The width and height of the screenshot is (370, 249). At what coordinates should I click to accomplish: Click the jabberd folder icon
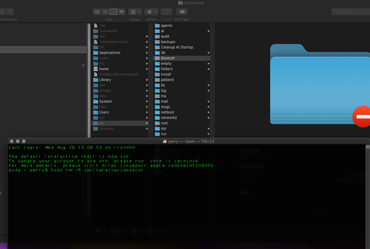click(x=157, y=80)
